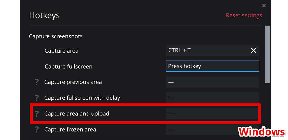Reset settings to defaults
288x140 pixels.
244,15
